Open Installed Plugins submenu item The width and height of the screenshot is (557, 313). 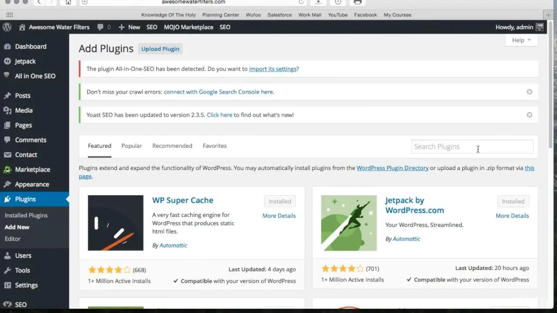point(26,215)
